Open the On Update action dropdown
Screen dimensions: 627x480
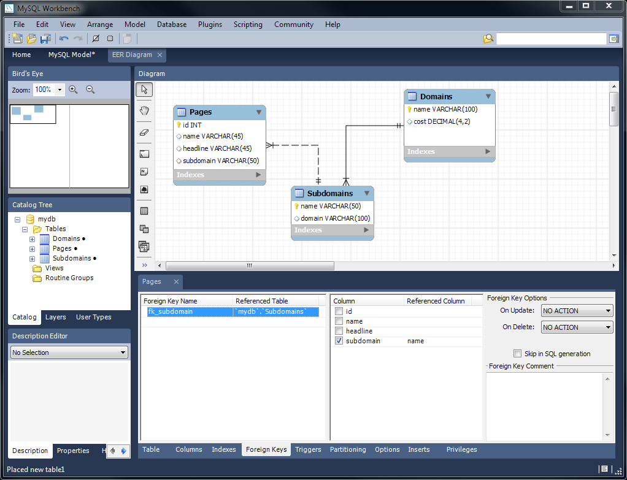coord(577,311)
